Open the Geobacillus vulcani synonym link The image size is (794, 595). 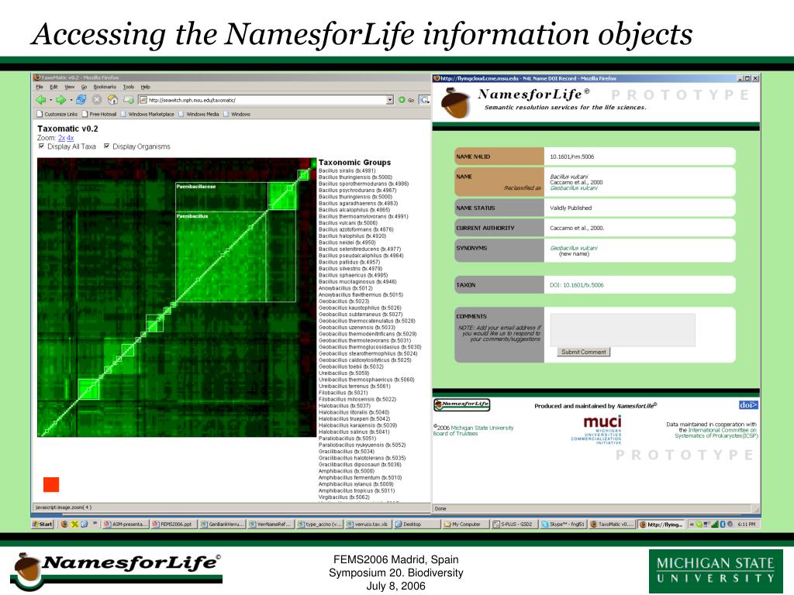point(574,249)
